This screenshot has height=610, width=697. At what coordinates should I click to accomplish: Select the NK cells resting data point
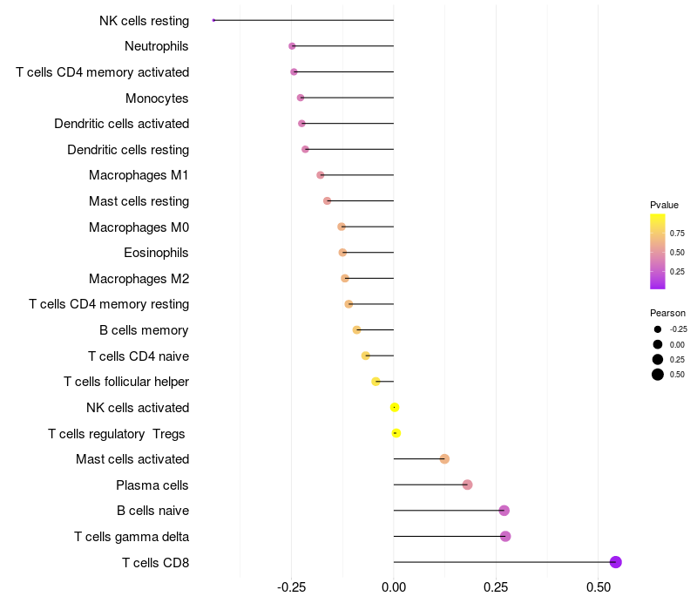[x=213, y=20]
